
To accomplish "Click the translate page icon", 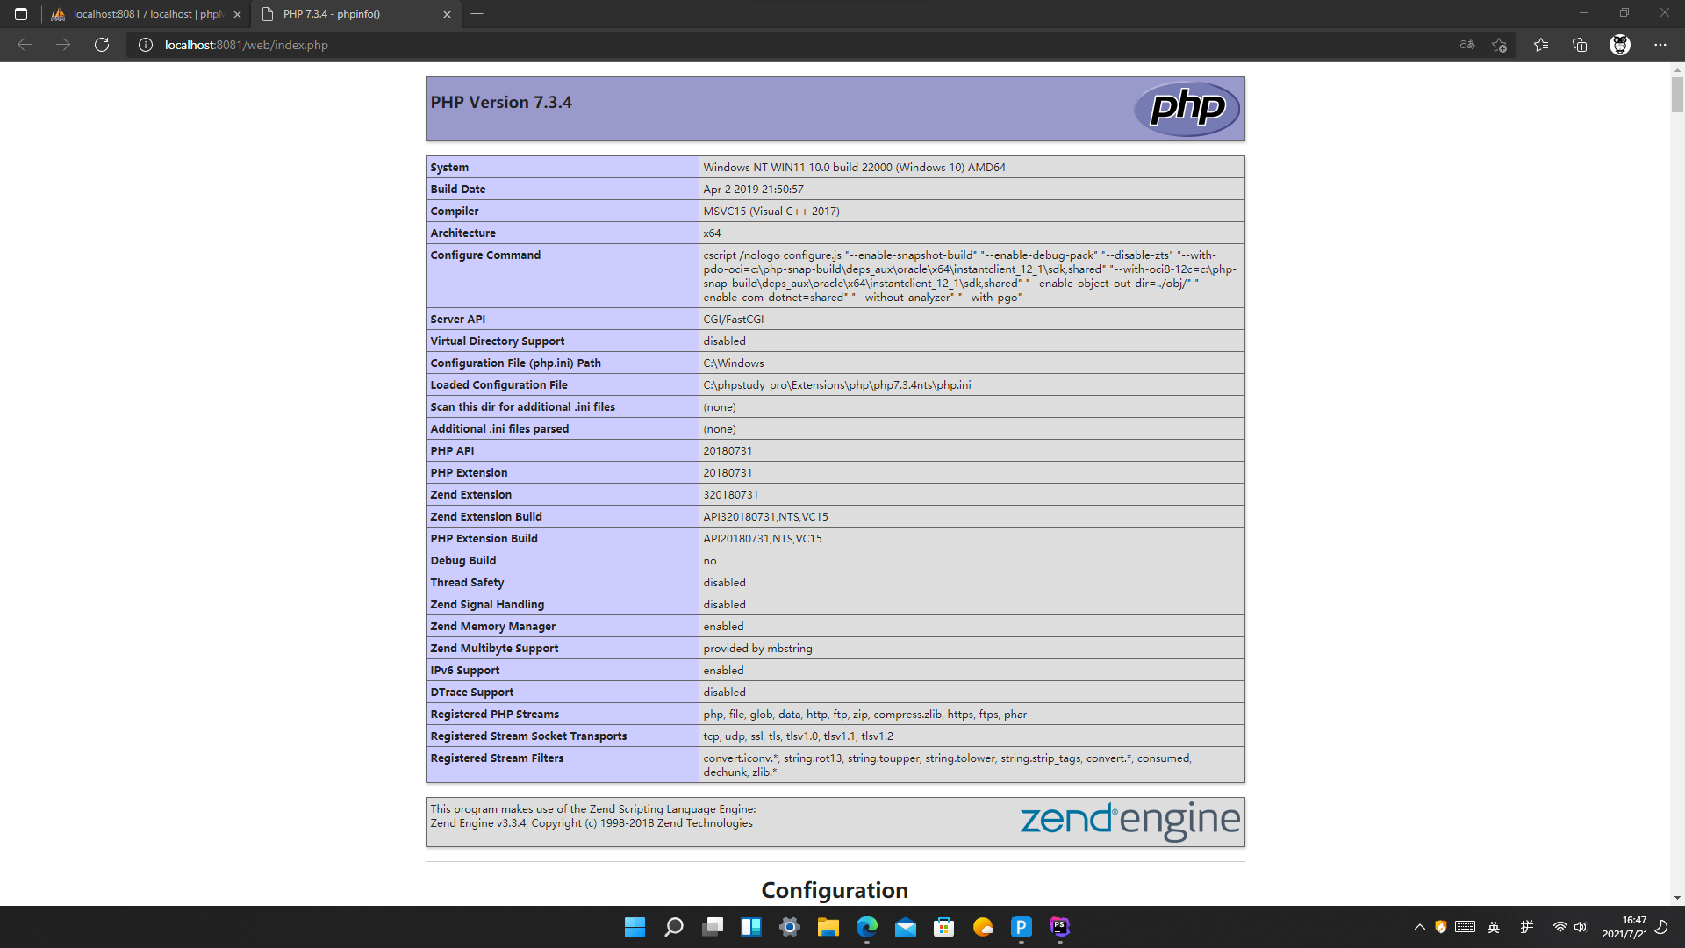I will click(1467, 45).
